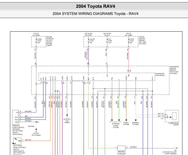Click 'HOT IN ON OR ACC' label
188x155 pixels.
tap(107, 34)
